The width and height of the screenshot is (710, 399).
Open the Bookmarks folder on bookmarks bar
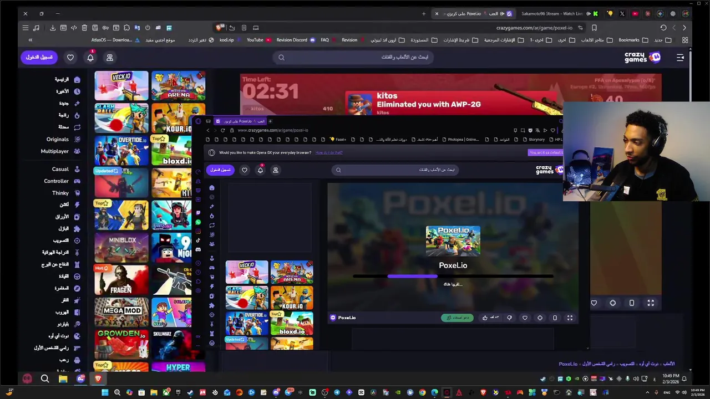633,40
